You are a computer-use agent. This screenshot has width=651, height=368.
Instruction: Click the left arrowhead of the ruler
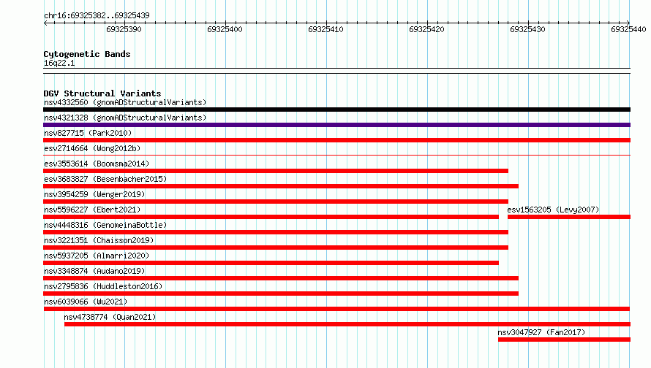click(x=45, y=23)
